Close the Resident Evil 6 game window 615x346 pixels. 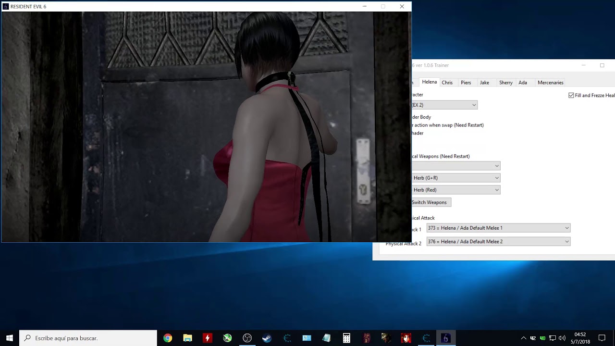(x=402, y=7)
